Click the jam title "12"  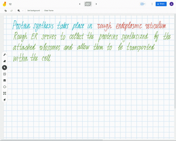10,4
